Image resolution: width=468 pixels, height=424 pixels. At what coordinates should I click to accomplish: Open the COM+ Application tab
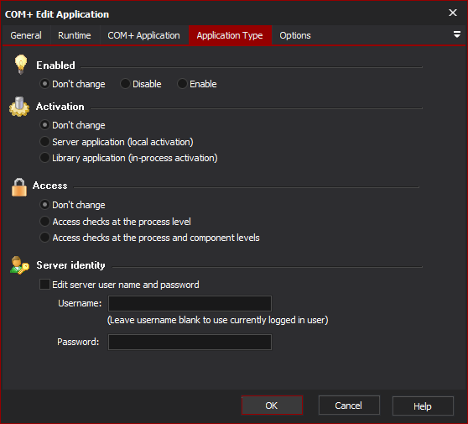(144, 35)
